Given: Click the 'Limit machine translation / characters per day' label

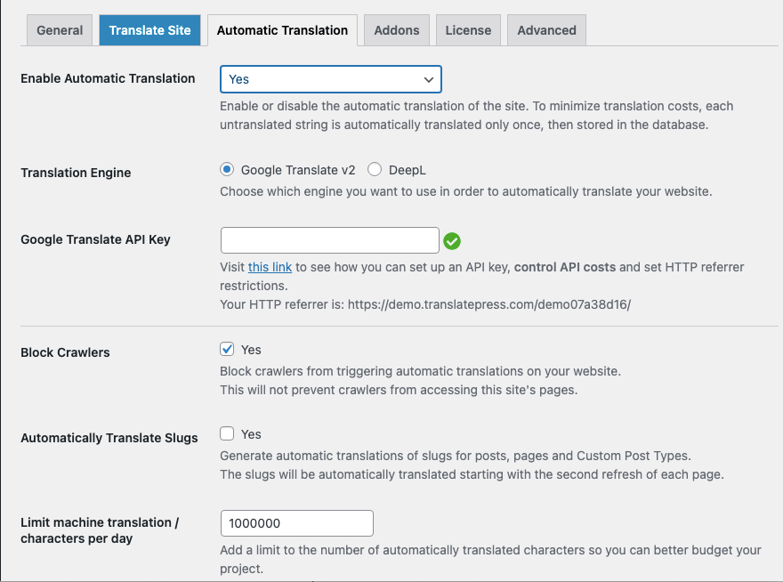Looking at the screenshot, I should point(100,530).
